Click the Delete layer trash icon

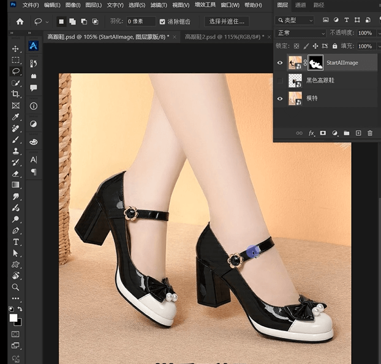(x=370, y=133)
